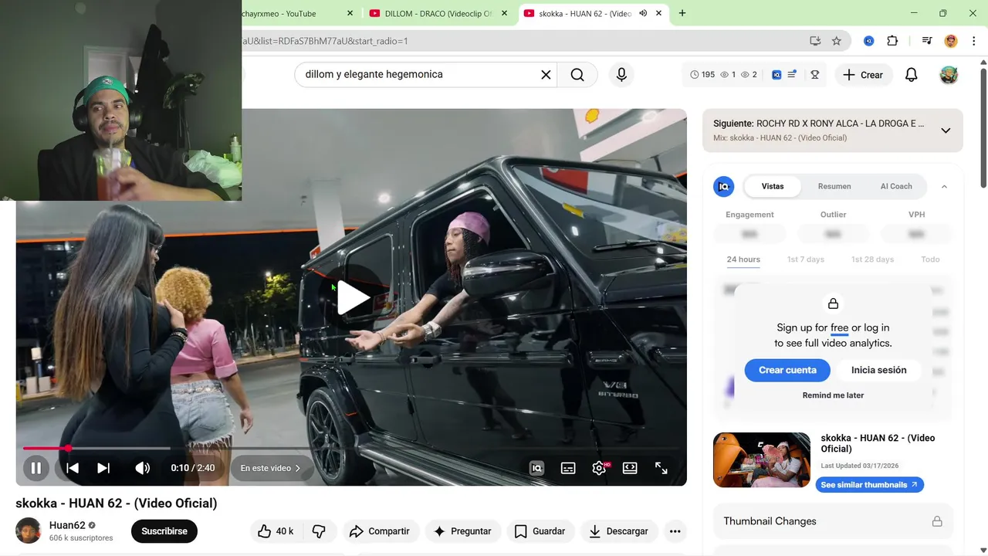Open more actions three-dot menu
Viewport: 988px width, 556px height.
675,531
